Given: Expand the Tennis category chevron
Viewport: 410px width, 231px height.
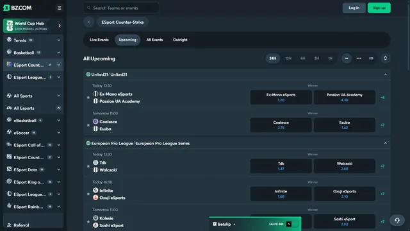Looking at the screenshot, I should click(58, 40).
